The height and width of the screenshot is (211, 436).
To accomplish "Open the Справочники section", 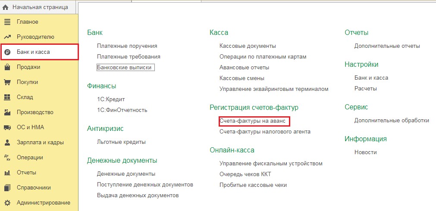I will (x=39, y=188).
